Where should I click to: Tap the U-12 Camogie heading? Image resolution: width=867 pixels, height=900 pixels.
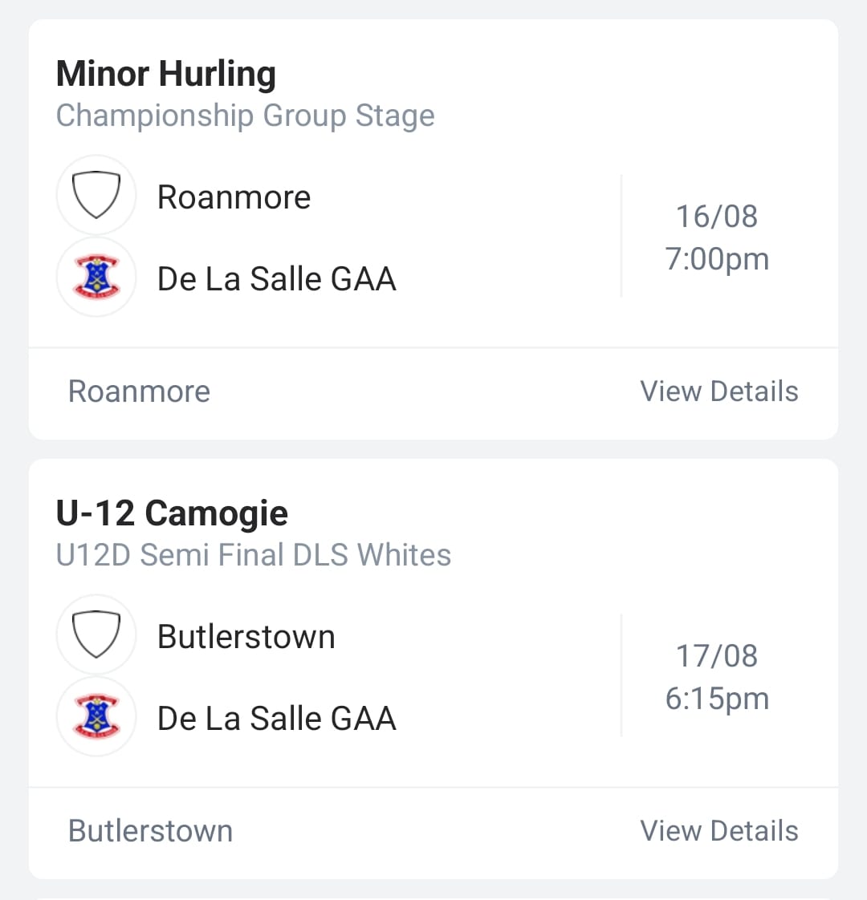tap(172, 513)
